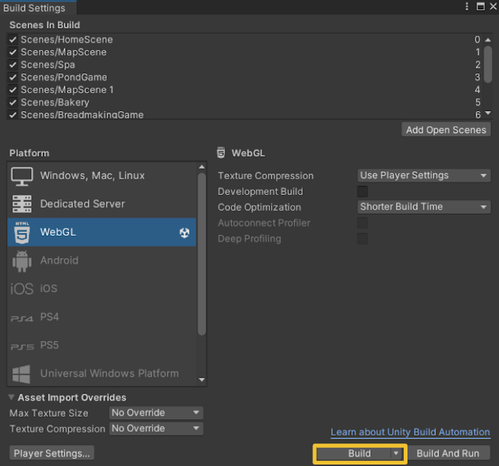Image resolution: width=499 pixels, height=466 pixels.
Task: Select Windows, Mac, Linux platform
Action: [102, 176]
